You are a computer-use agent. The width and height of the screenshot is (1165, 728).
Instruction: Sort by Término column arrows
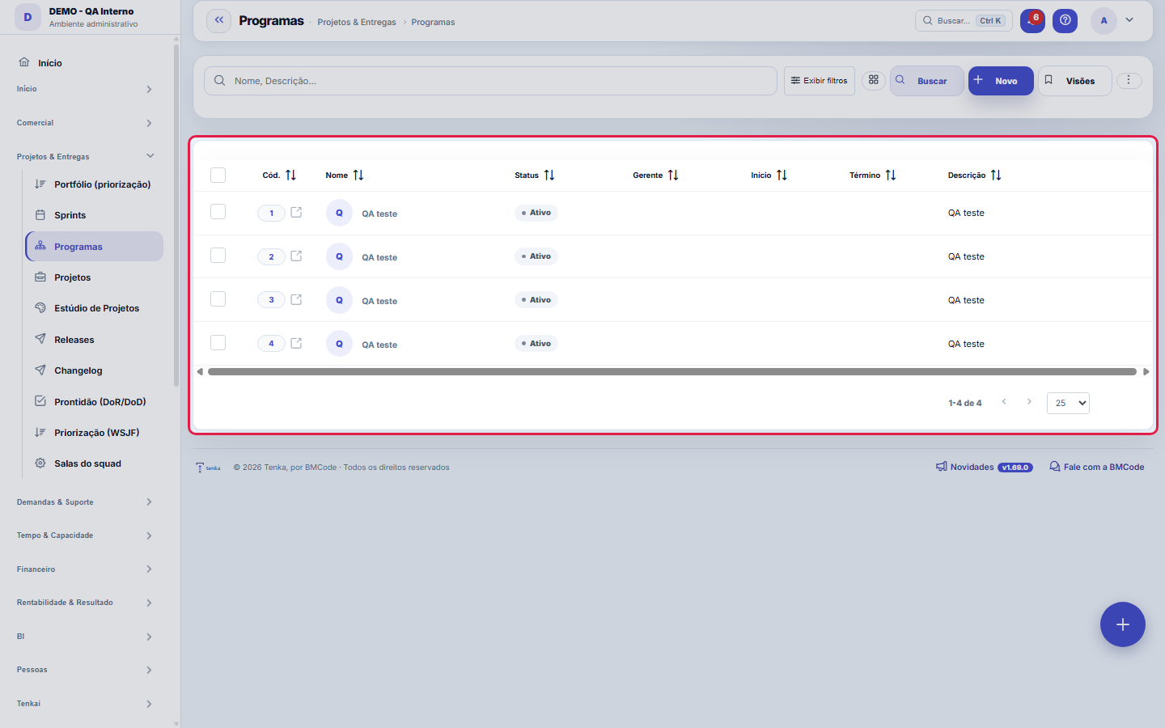pyautogui.click(x=891, y=175)
